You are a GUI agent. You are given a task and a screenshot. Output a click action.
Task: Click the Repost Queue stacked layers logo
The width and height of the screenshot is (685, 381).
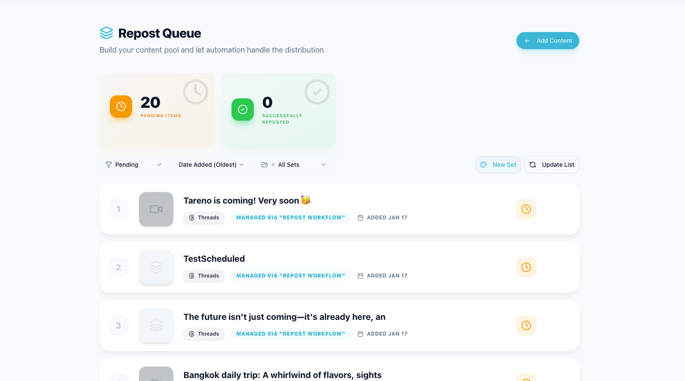coord(106,33)
